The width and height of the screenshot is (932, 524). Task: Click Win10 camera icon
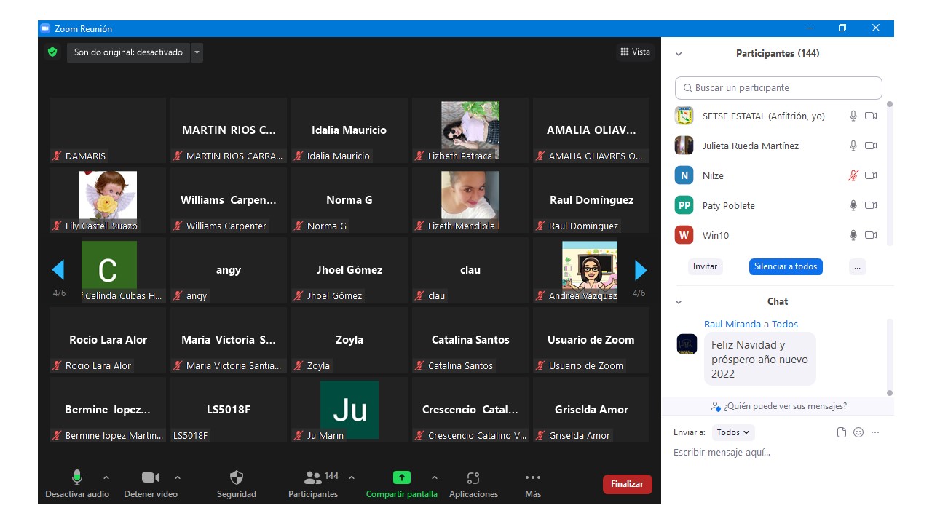871,235
